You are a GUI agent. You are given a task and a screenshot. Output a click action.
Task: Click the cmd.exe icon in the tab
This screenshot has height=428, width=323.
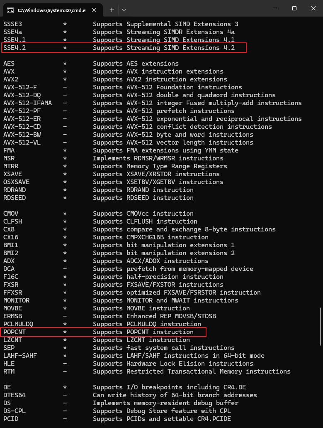(10, 10)
